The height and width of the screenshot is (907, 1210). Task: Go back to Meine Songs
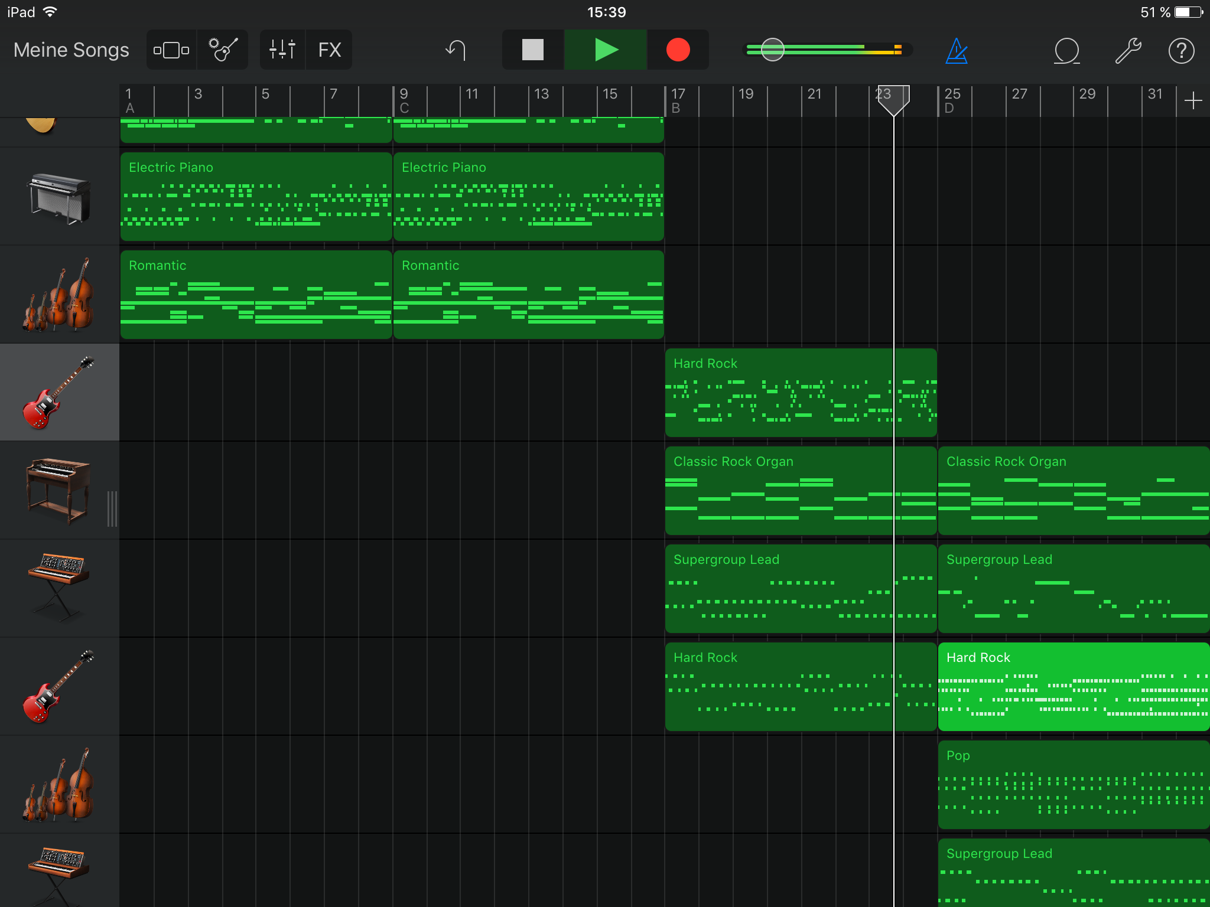(x=71, y=50)
